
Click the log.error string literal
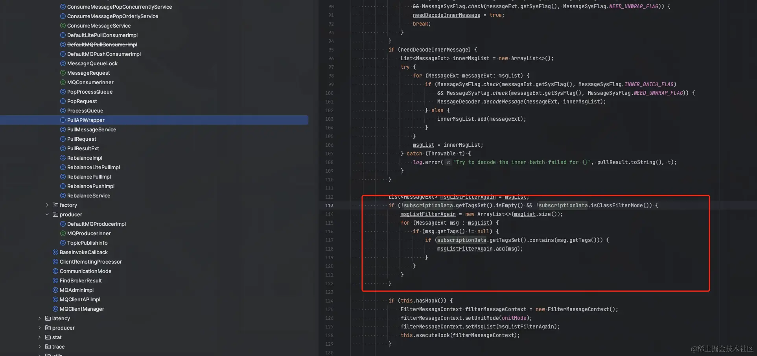tap(521, 162)
